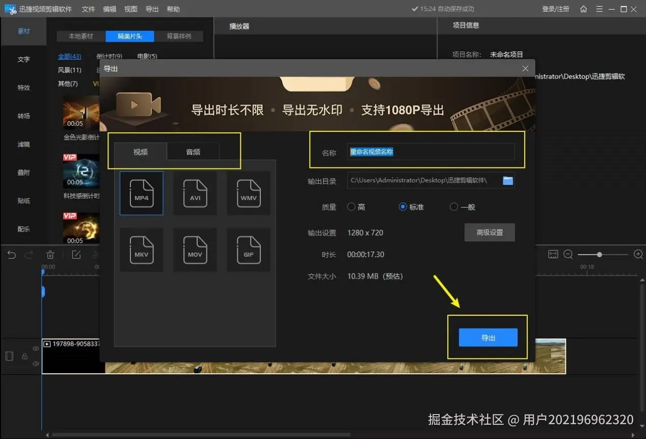This screenshot has width=646, height=439.
Task: Open the 本地素材 tab
Action: (81, 36)
